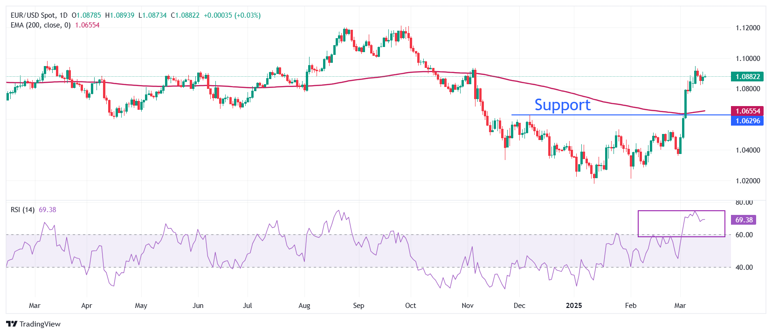
Task: Click the green 1.08822 current price label
Action: pos(747,77)
